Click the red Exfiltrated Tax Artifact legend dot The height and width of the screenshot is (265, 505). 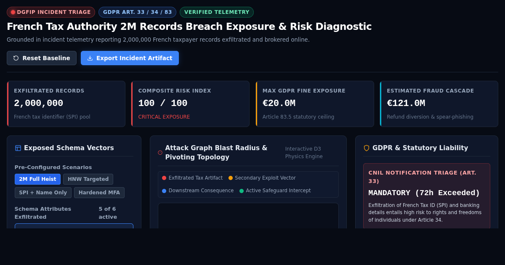coord(164,178)
